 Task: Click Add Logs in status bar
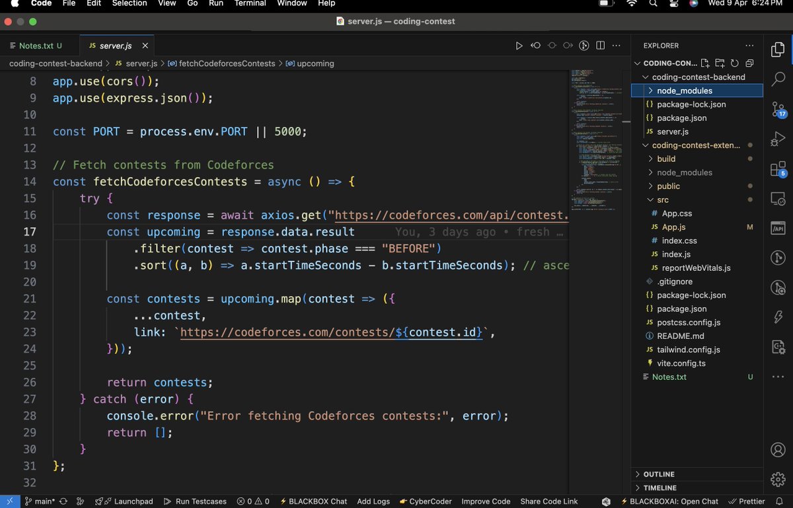tap(373, 501)
